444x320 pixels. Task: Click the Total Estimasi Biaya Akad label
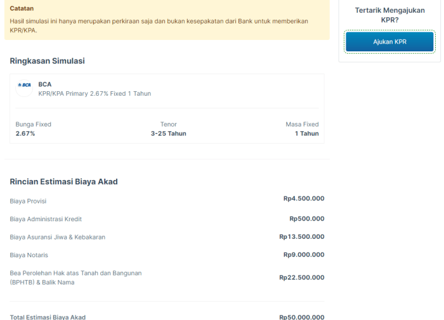click(x=48, y=317)
